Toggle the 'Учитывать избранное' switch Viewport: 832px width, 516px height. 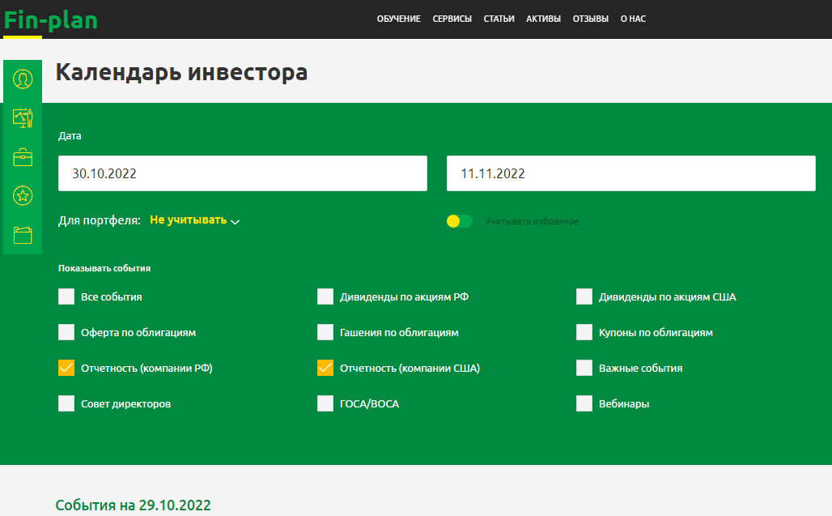coord(459,221)
